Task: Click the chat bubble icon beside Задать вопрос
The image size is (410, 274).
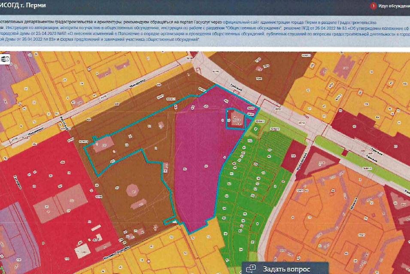Action: 251,269
